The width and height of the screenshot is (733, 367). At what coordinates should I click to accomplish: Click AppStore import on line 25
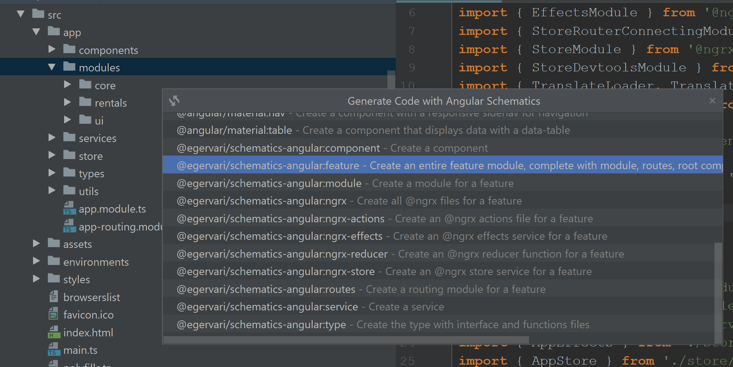click(x=596, y=361)
